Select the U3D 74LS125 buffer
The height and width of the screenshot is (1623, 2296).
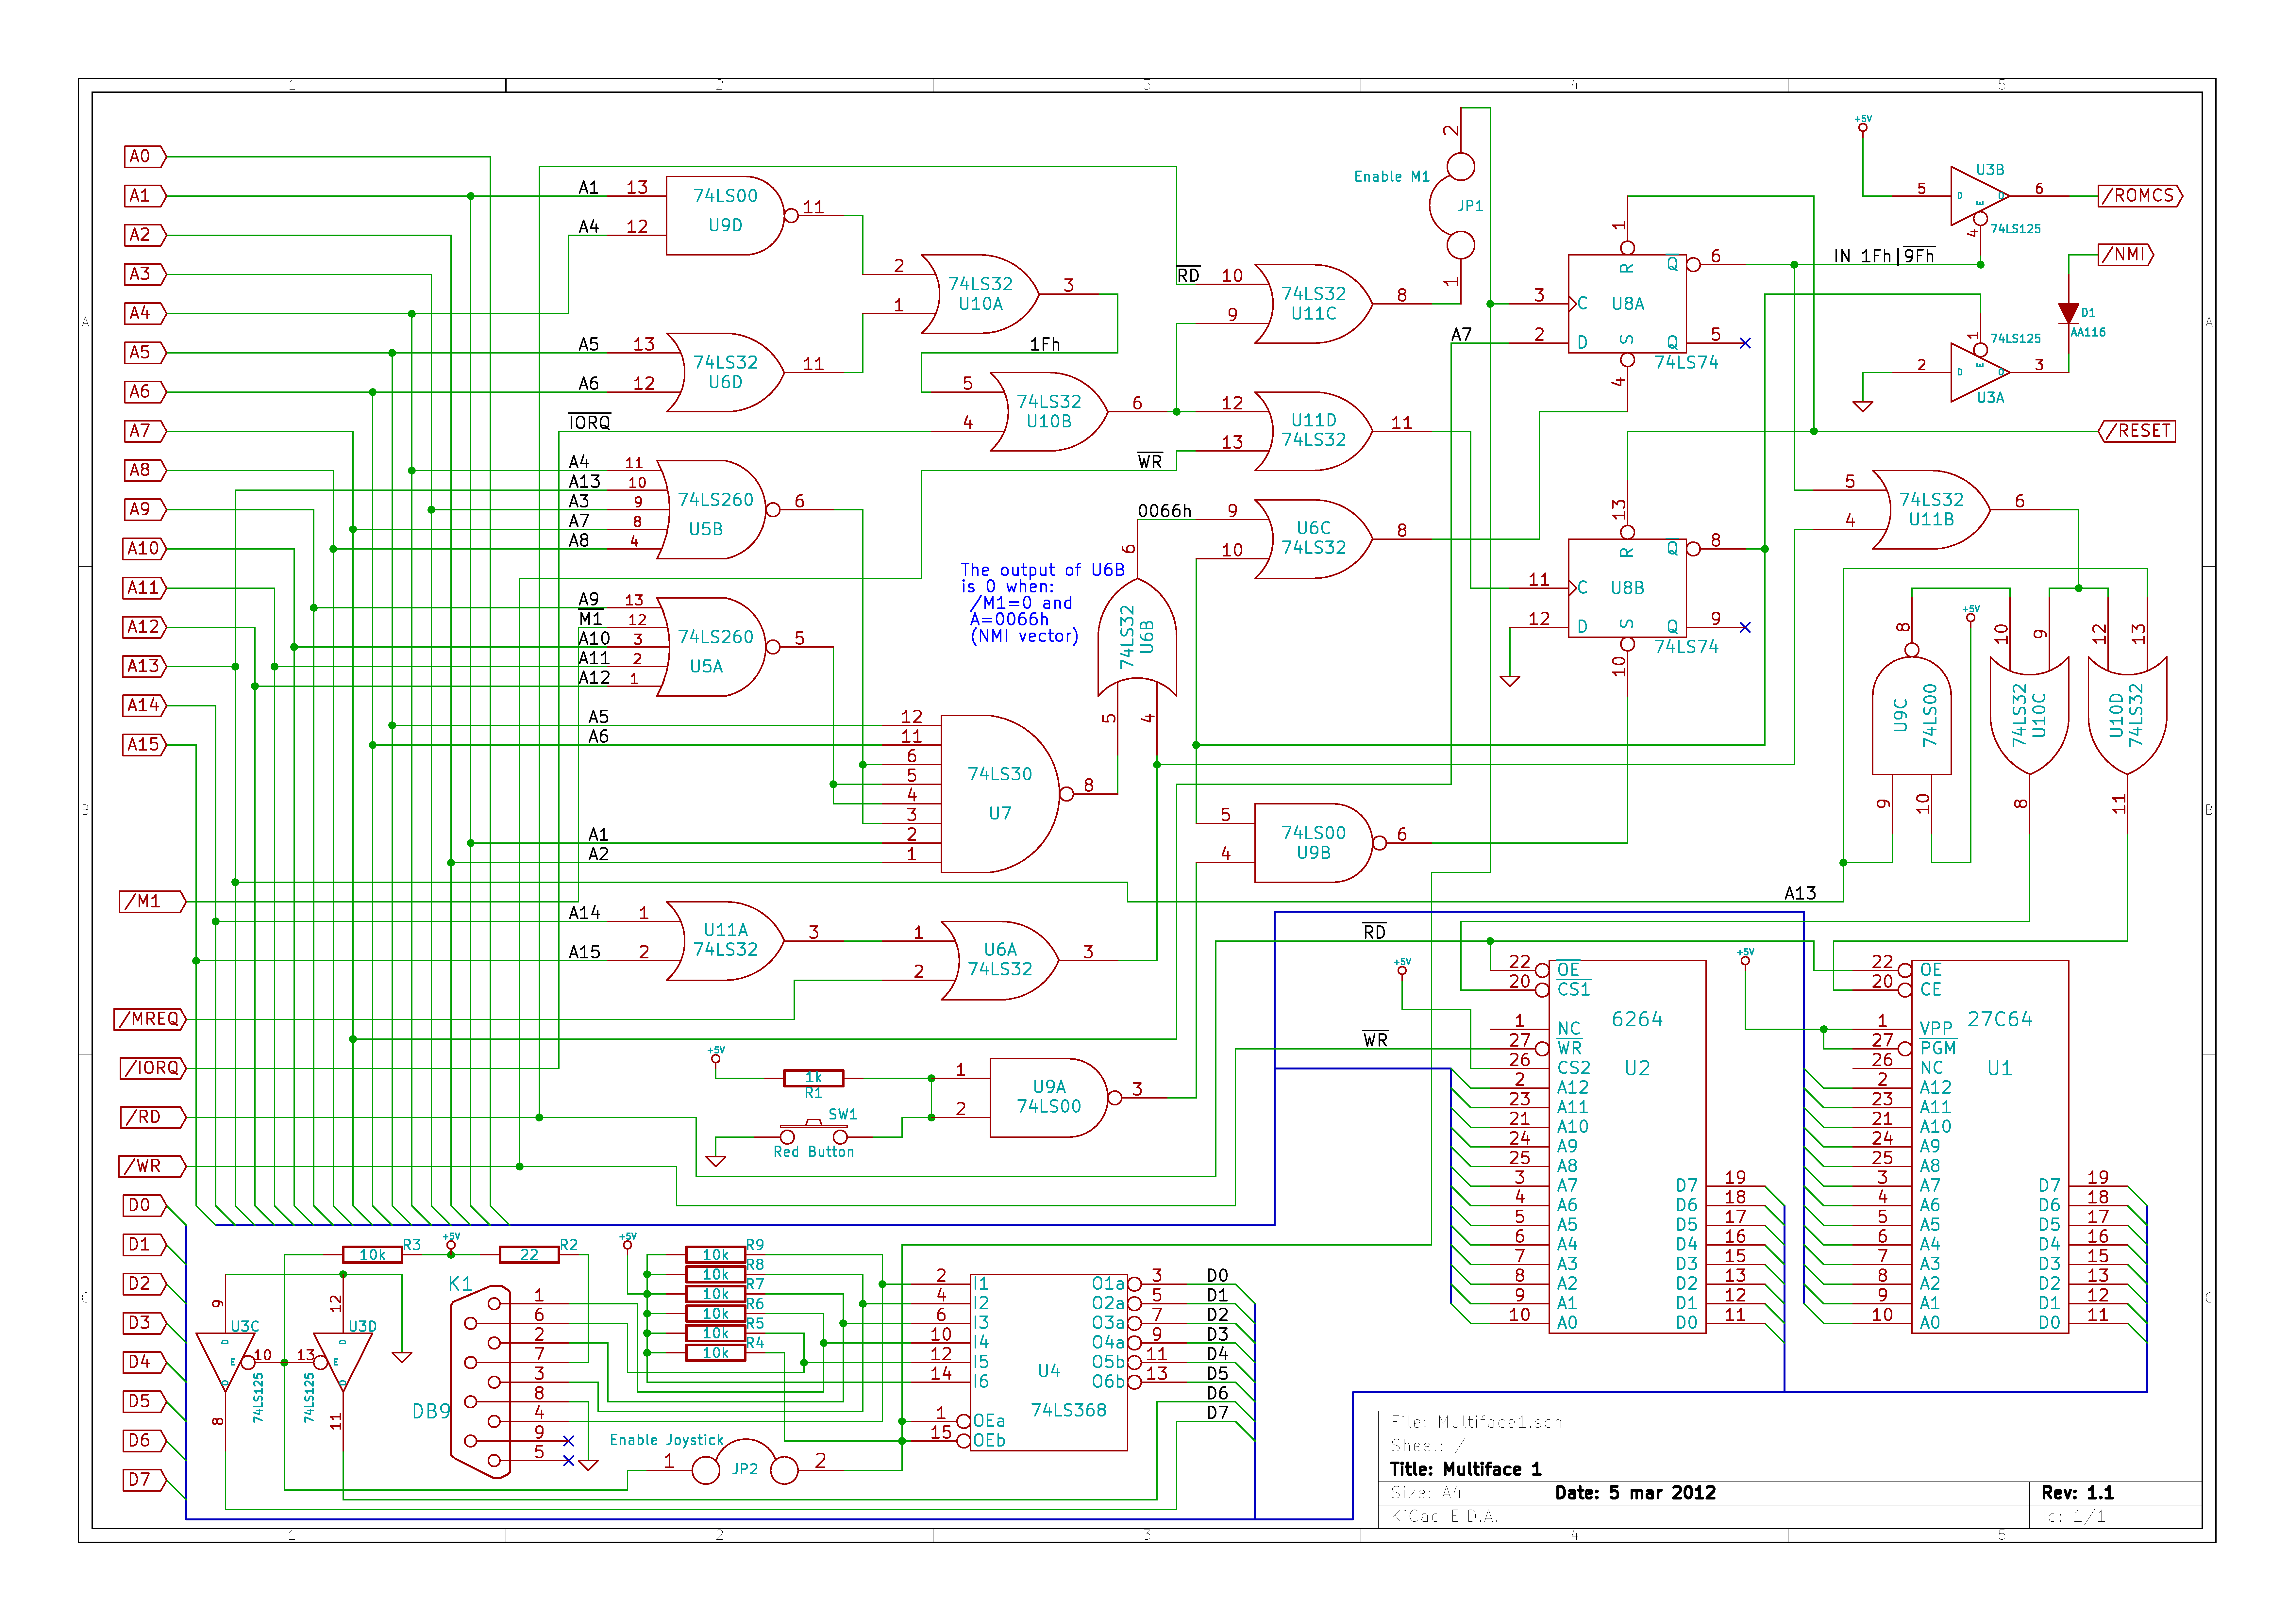point(343,1362)
